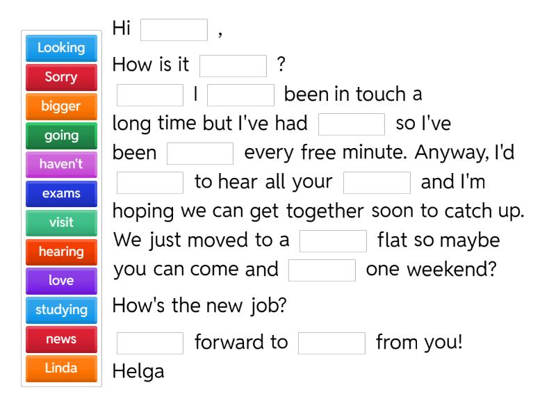Select the "news" word tile
556x417 pixels.
(x=60, y=339)
